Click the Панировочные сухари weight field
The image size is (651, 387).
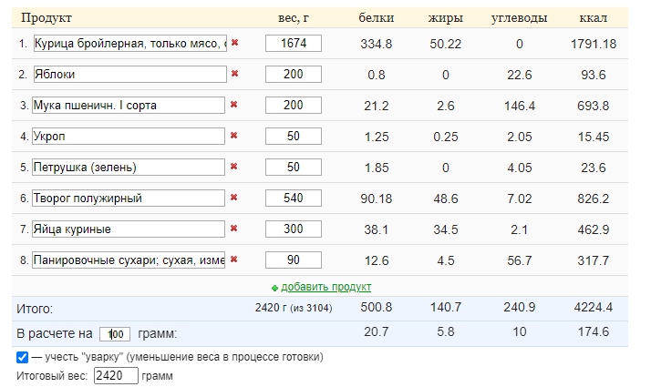[293, 260]
